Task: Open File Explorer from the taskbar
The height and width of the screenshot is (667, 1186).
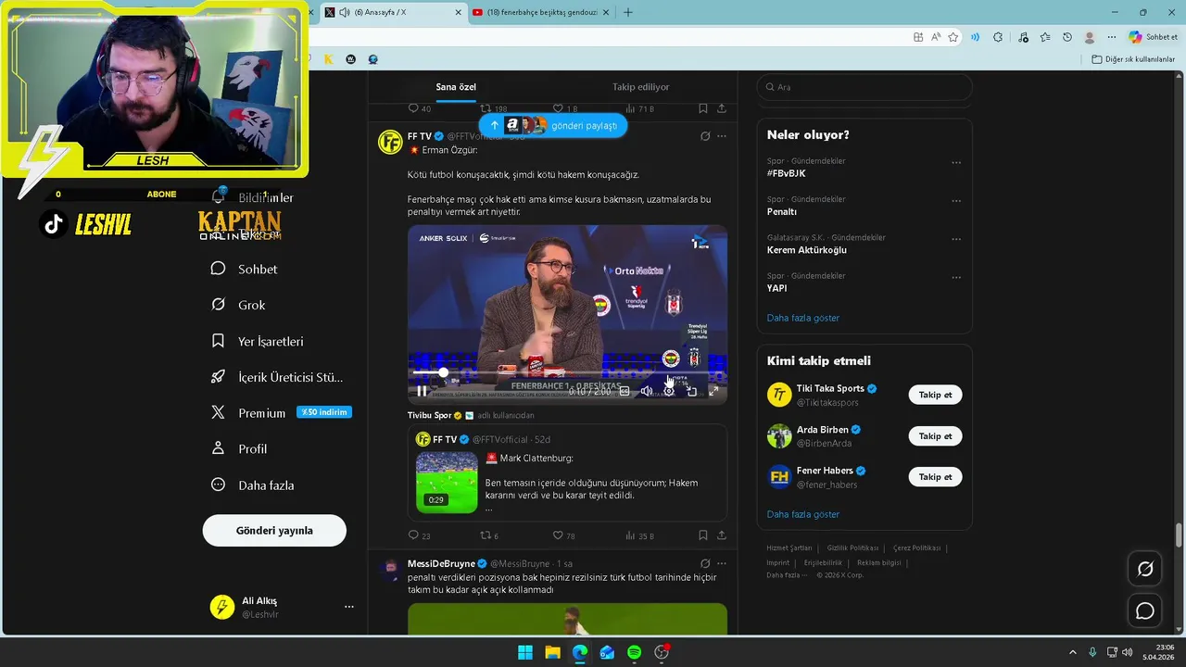Action: point(552,652)
